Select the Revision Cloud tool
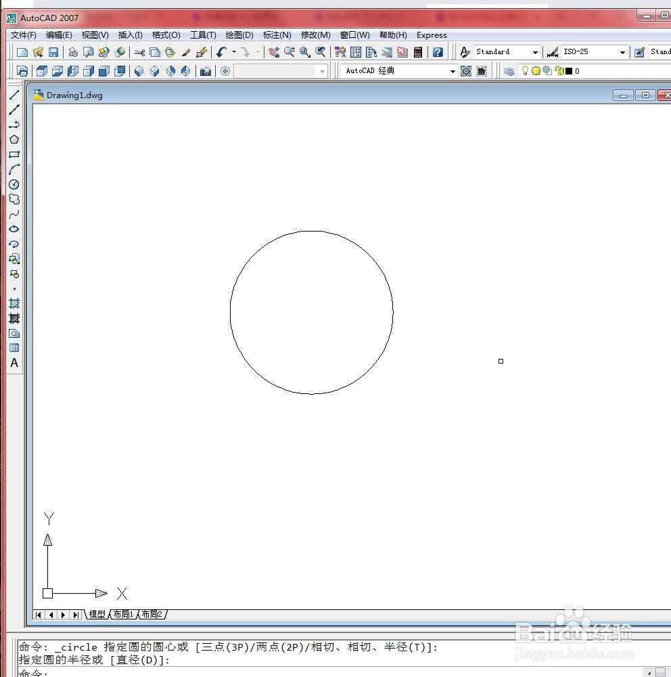The width and height of the screenshot is (671, 677). click(x=14, y=199)
